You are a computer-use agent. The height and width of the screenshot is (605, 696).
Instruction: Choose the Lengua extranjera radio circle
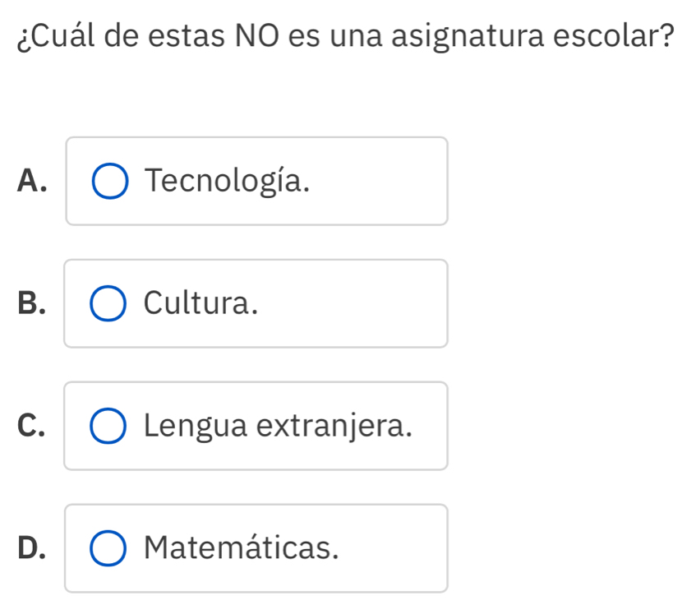(110, 426)
